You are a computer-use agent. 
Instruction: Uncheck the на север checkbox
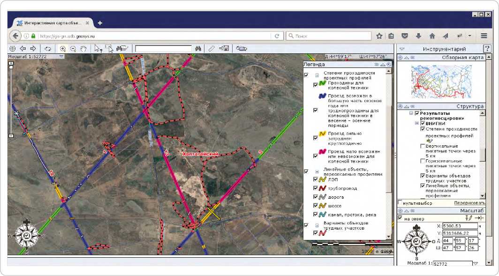[400, 218]
